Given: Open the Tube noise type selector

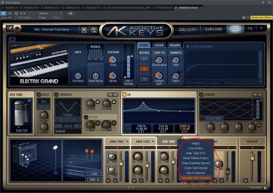Looking at the screenshot, I should 44,101.
